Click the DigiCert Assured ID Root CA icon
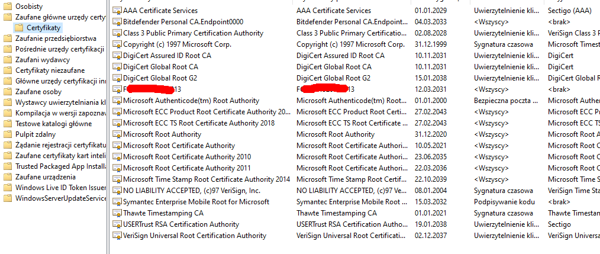Image resolution: width=600 pixels, height=254 pixels. pos(117,56)
